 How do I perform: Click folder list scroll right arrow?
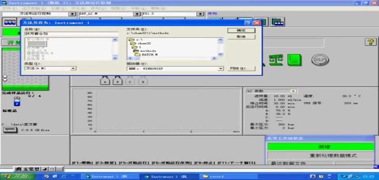pyautogui.click(x=214, y=58)
